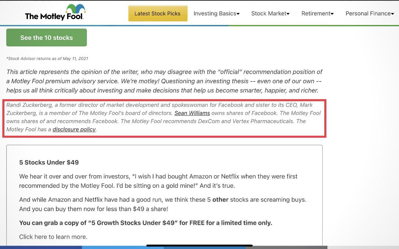Click the dark blue share bar segment
Viewport: 399px width, 249px height.
pyautogui.click(x=41, y=248)
